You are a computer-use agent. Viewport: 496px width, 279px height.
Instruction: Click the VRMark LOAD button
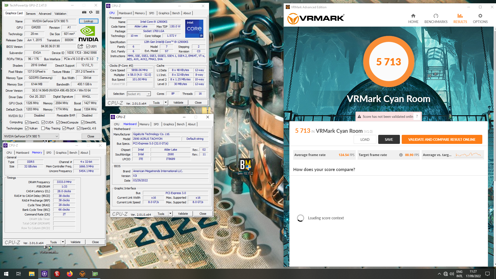click(365, 139)
